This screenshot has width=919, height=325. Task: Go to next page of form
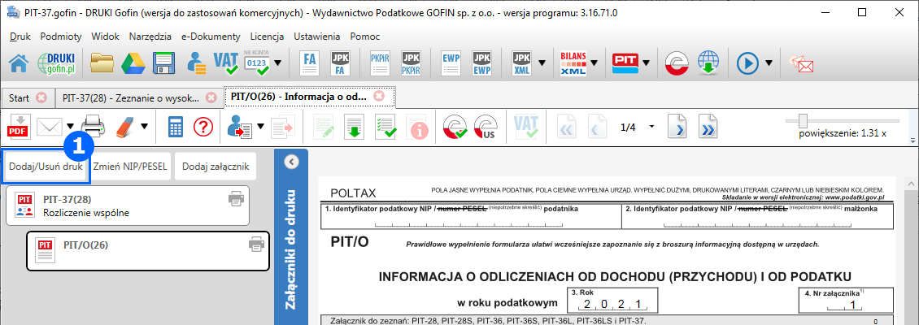coord(677,126)
